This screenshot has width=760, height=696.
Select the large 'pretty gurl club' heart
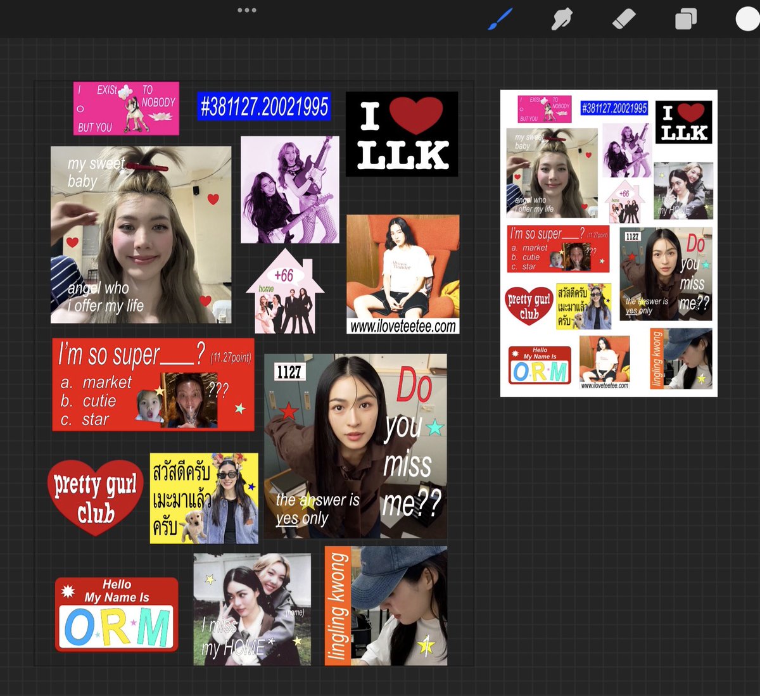click(96, 497)
